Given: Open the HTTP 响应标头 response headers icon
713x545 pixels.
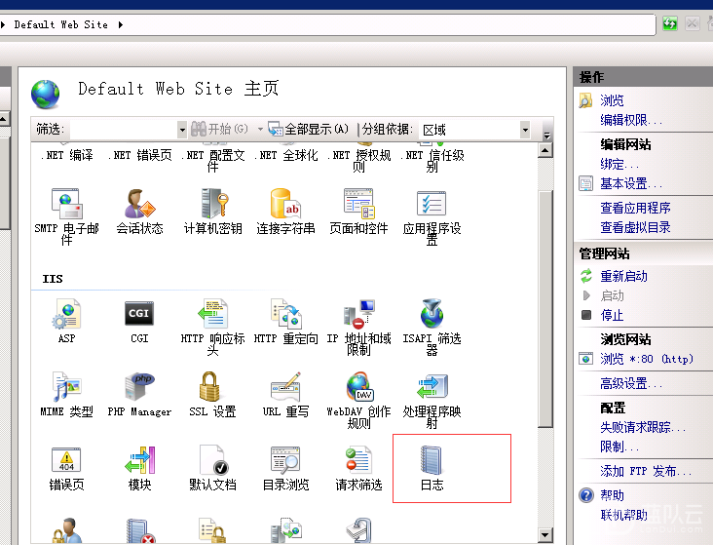Looking at the screenshot, I should point(212,314).
